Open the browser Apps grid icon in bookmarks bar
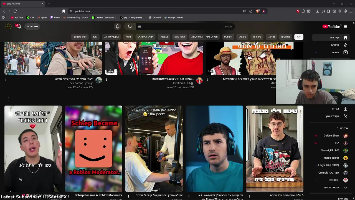 pos(4,17)
